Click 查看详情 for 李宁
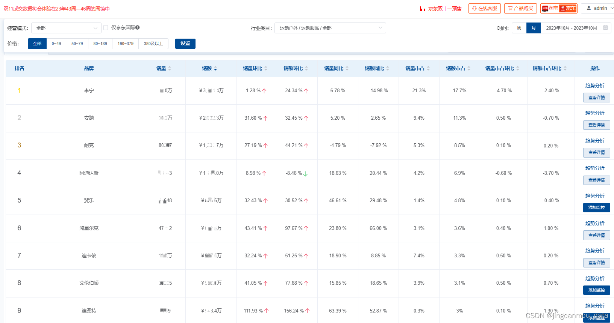The width and height of the screenshot is (614, 323). click(596, 98)
